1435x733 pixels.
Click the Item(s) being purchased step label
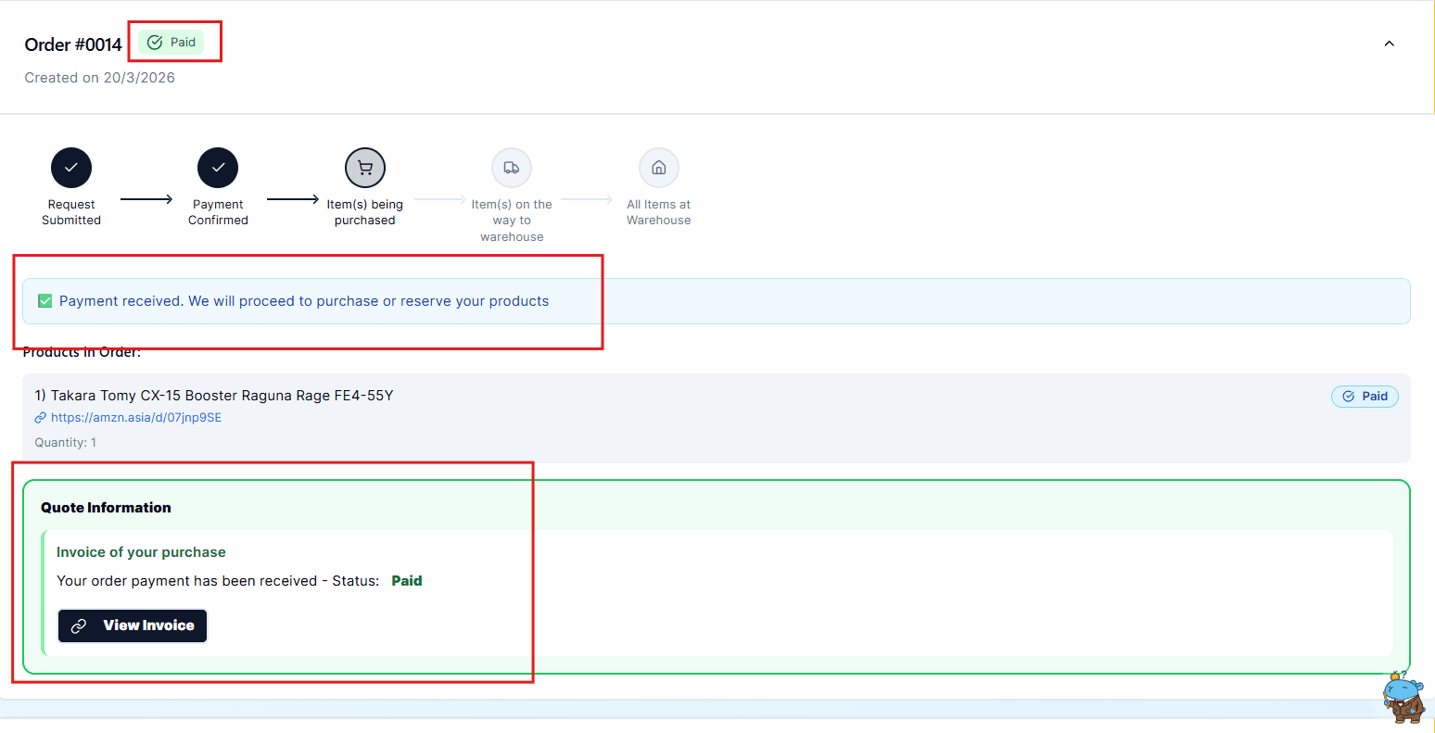(x=365, y=212)
